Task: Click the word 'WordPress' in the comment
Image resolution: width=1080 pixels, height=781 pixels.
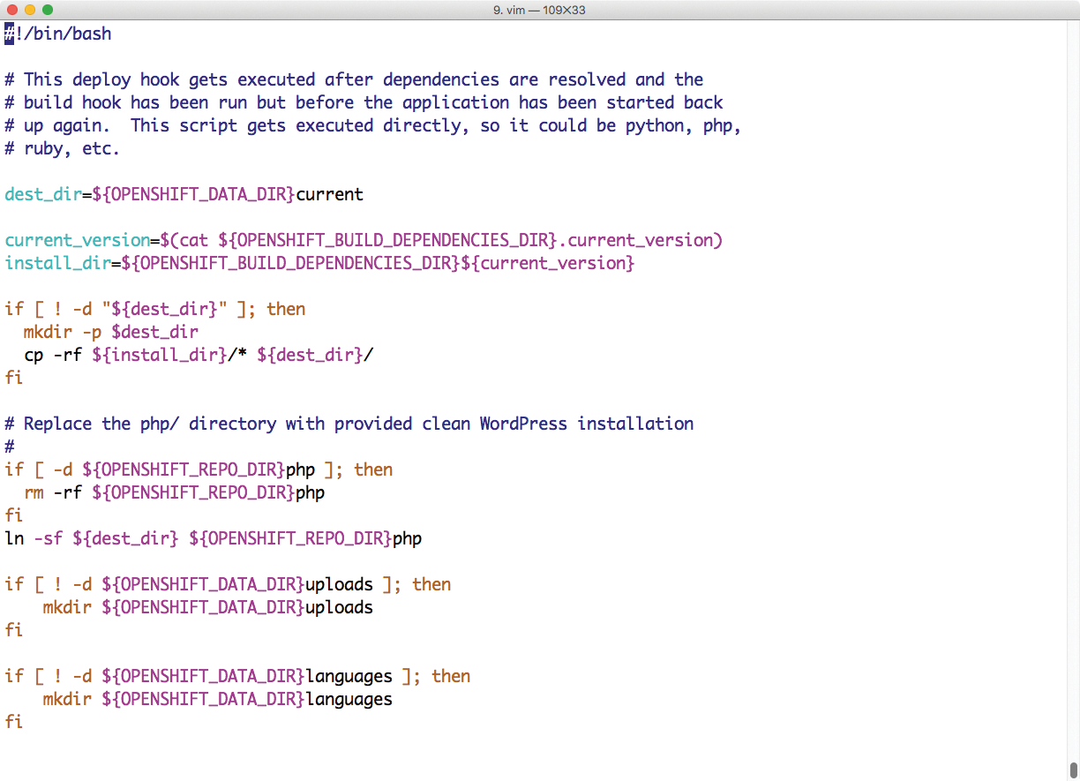Action: (x=523, y=424)
